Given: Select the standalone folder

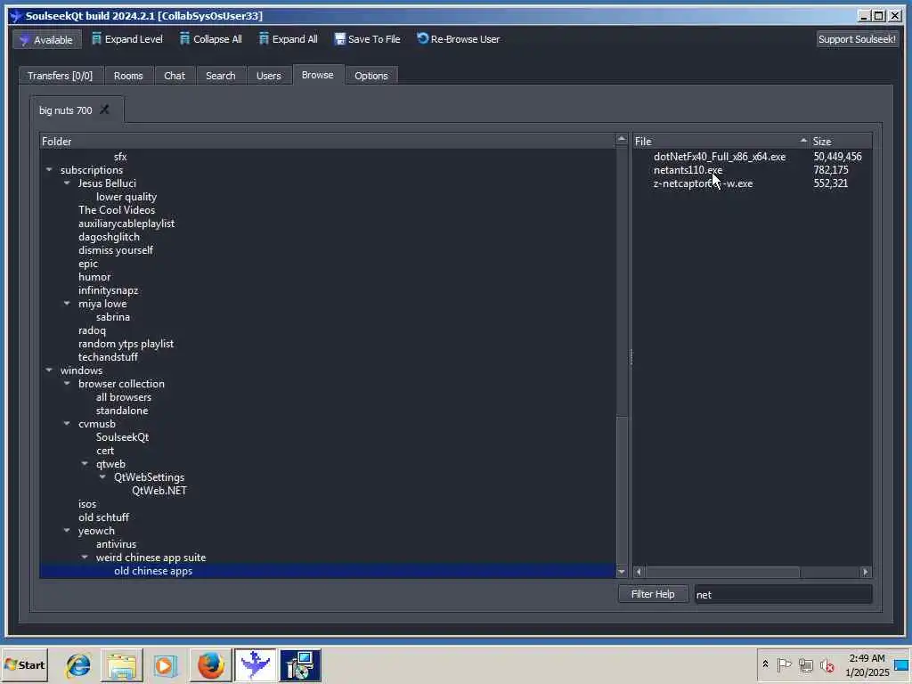Looking at the screenshot, I should [x=122, y=411].
